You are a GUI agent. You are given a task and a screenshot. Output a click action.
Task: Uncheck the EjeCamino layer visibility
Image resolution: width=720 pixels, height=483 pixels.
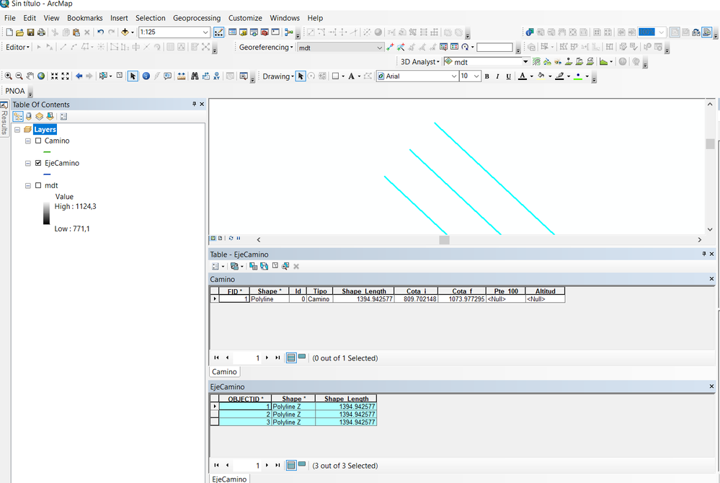coord(38,163)
